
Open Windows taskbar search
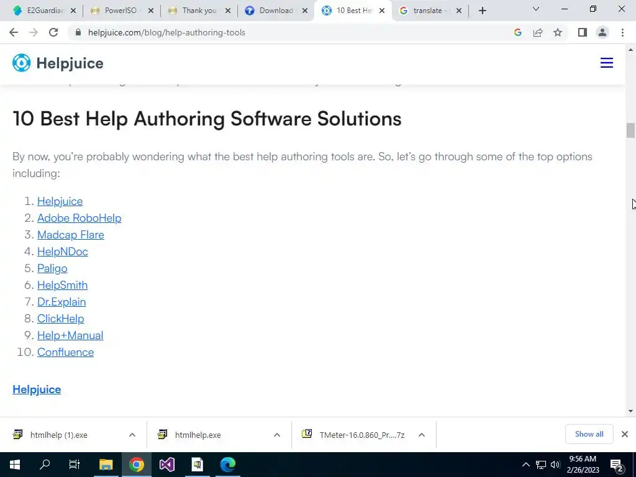click(x=45, y=465)
